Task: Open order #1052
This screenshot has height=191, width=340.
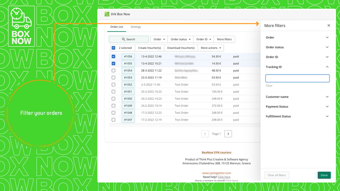Action: tap(128, 85)
